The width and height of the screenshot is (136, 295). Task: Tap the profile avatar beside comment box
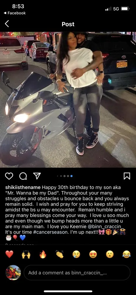13,273
